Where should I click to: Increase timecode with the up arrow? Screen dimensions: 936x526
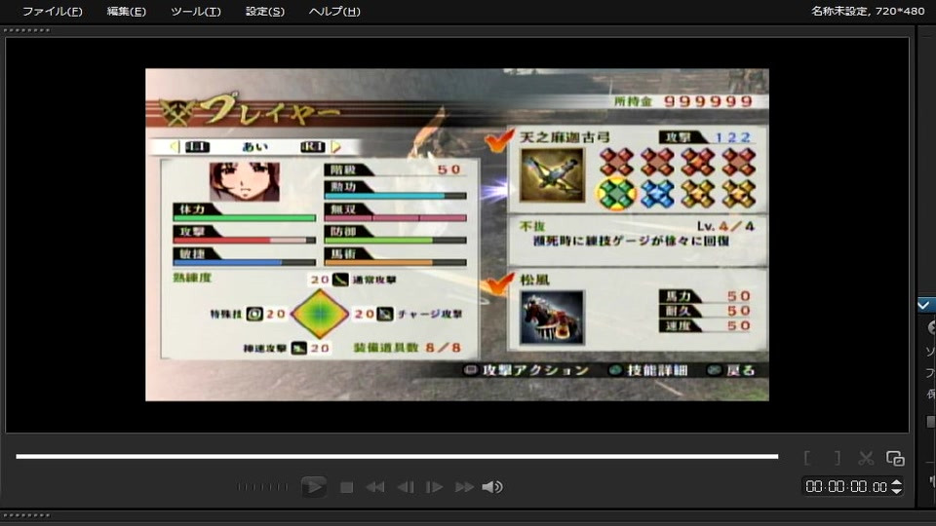point(896,482)
